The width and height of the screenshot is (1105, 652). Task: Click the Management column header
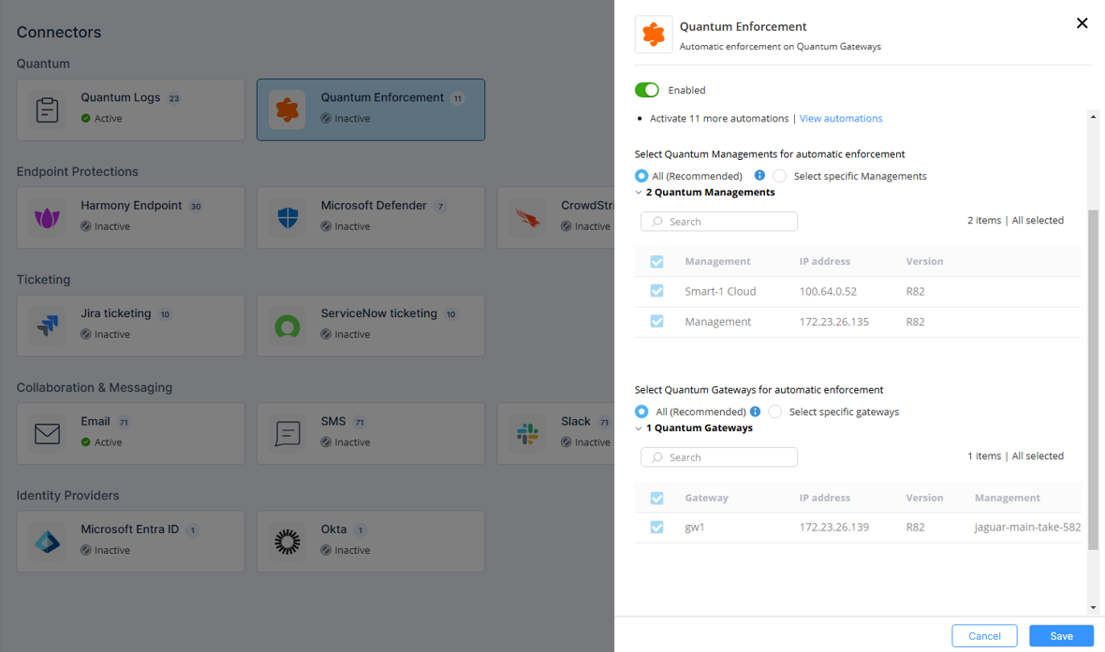click(x=717, y=261)
